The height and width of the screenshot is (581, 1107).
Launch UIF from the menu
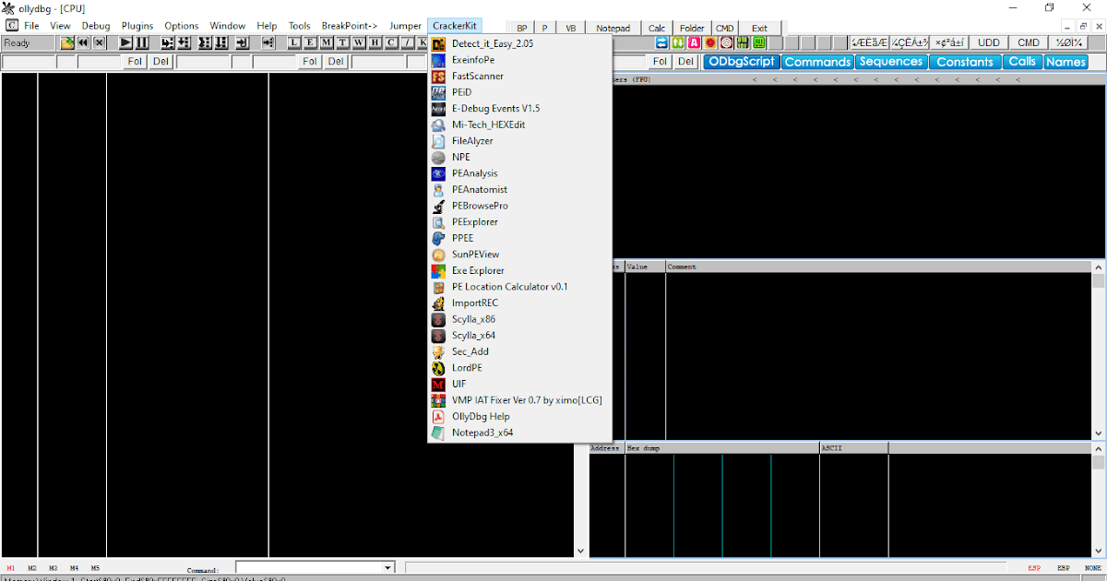[x=519, y=384]
